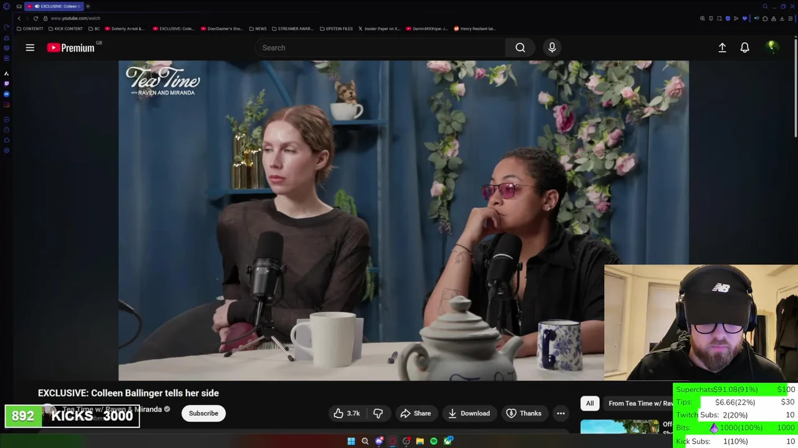Click the send/flow arrow toolbar icon
Image resolution: width=798 pixels, height=448 pixels.
(x=736, y=19)
